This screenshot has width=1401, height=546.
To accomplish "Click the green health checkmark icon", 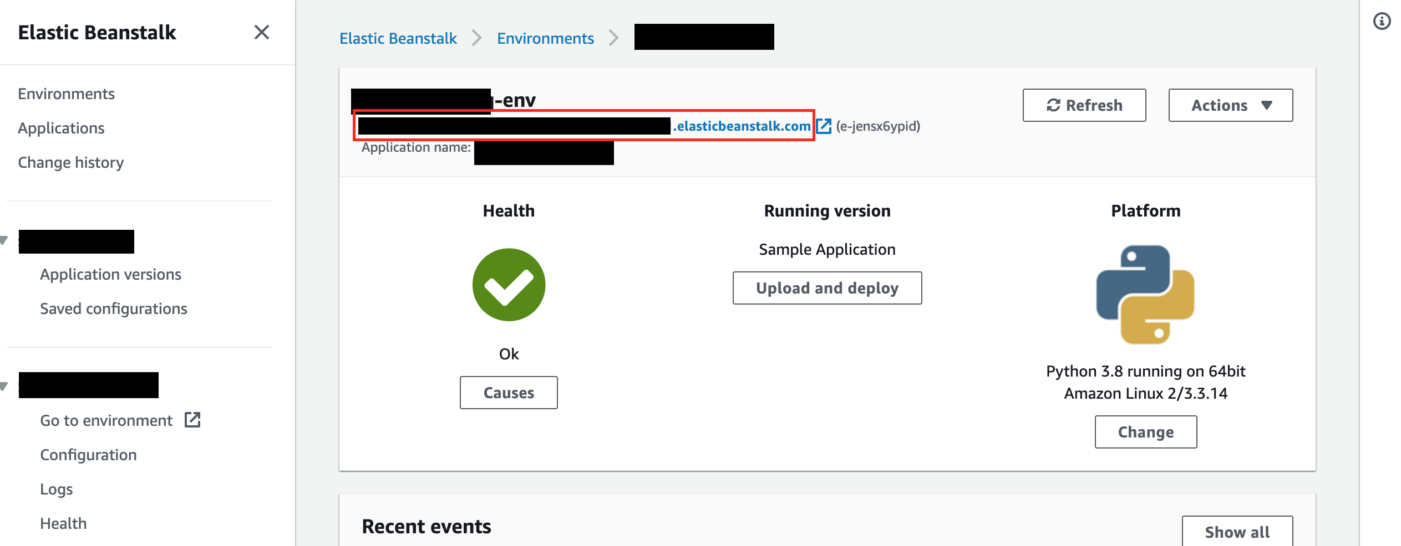I will (x=509, y=285).
